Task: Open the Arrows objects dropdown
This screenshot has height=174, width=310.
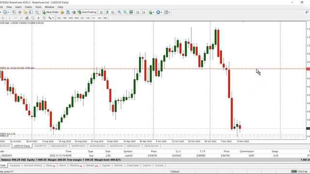Action: pos(51,18)
